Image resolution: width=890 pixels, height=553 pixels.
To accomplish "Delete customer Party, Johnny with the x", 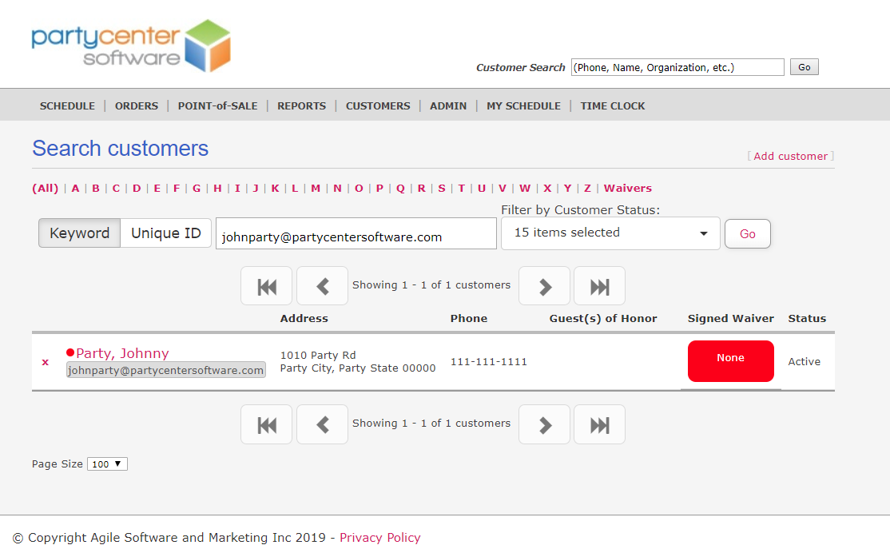I will click(46, 362).
